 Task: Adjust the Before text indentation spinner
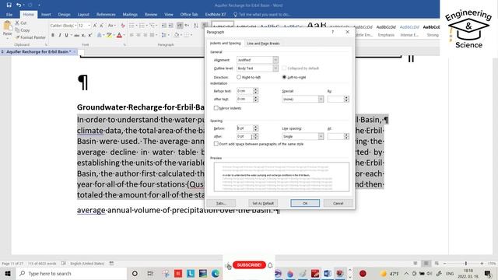click(256, 91)
